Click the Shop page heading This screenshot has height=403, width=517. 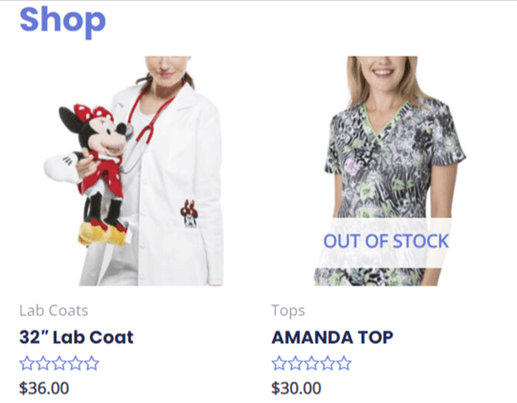[62, 20]
